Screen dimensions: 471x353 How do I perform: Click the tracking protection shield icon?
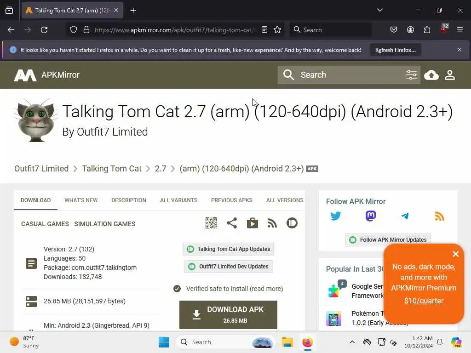[x=74, y=30]
